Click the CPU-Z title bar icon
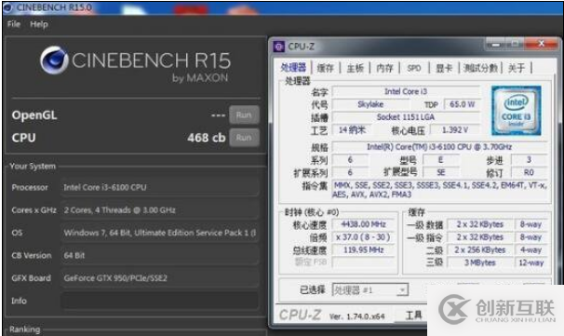 279,47
